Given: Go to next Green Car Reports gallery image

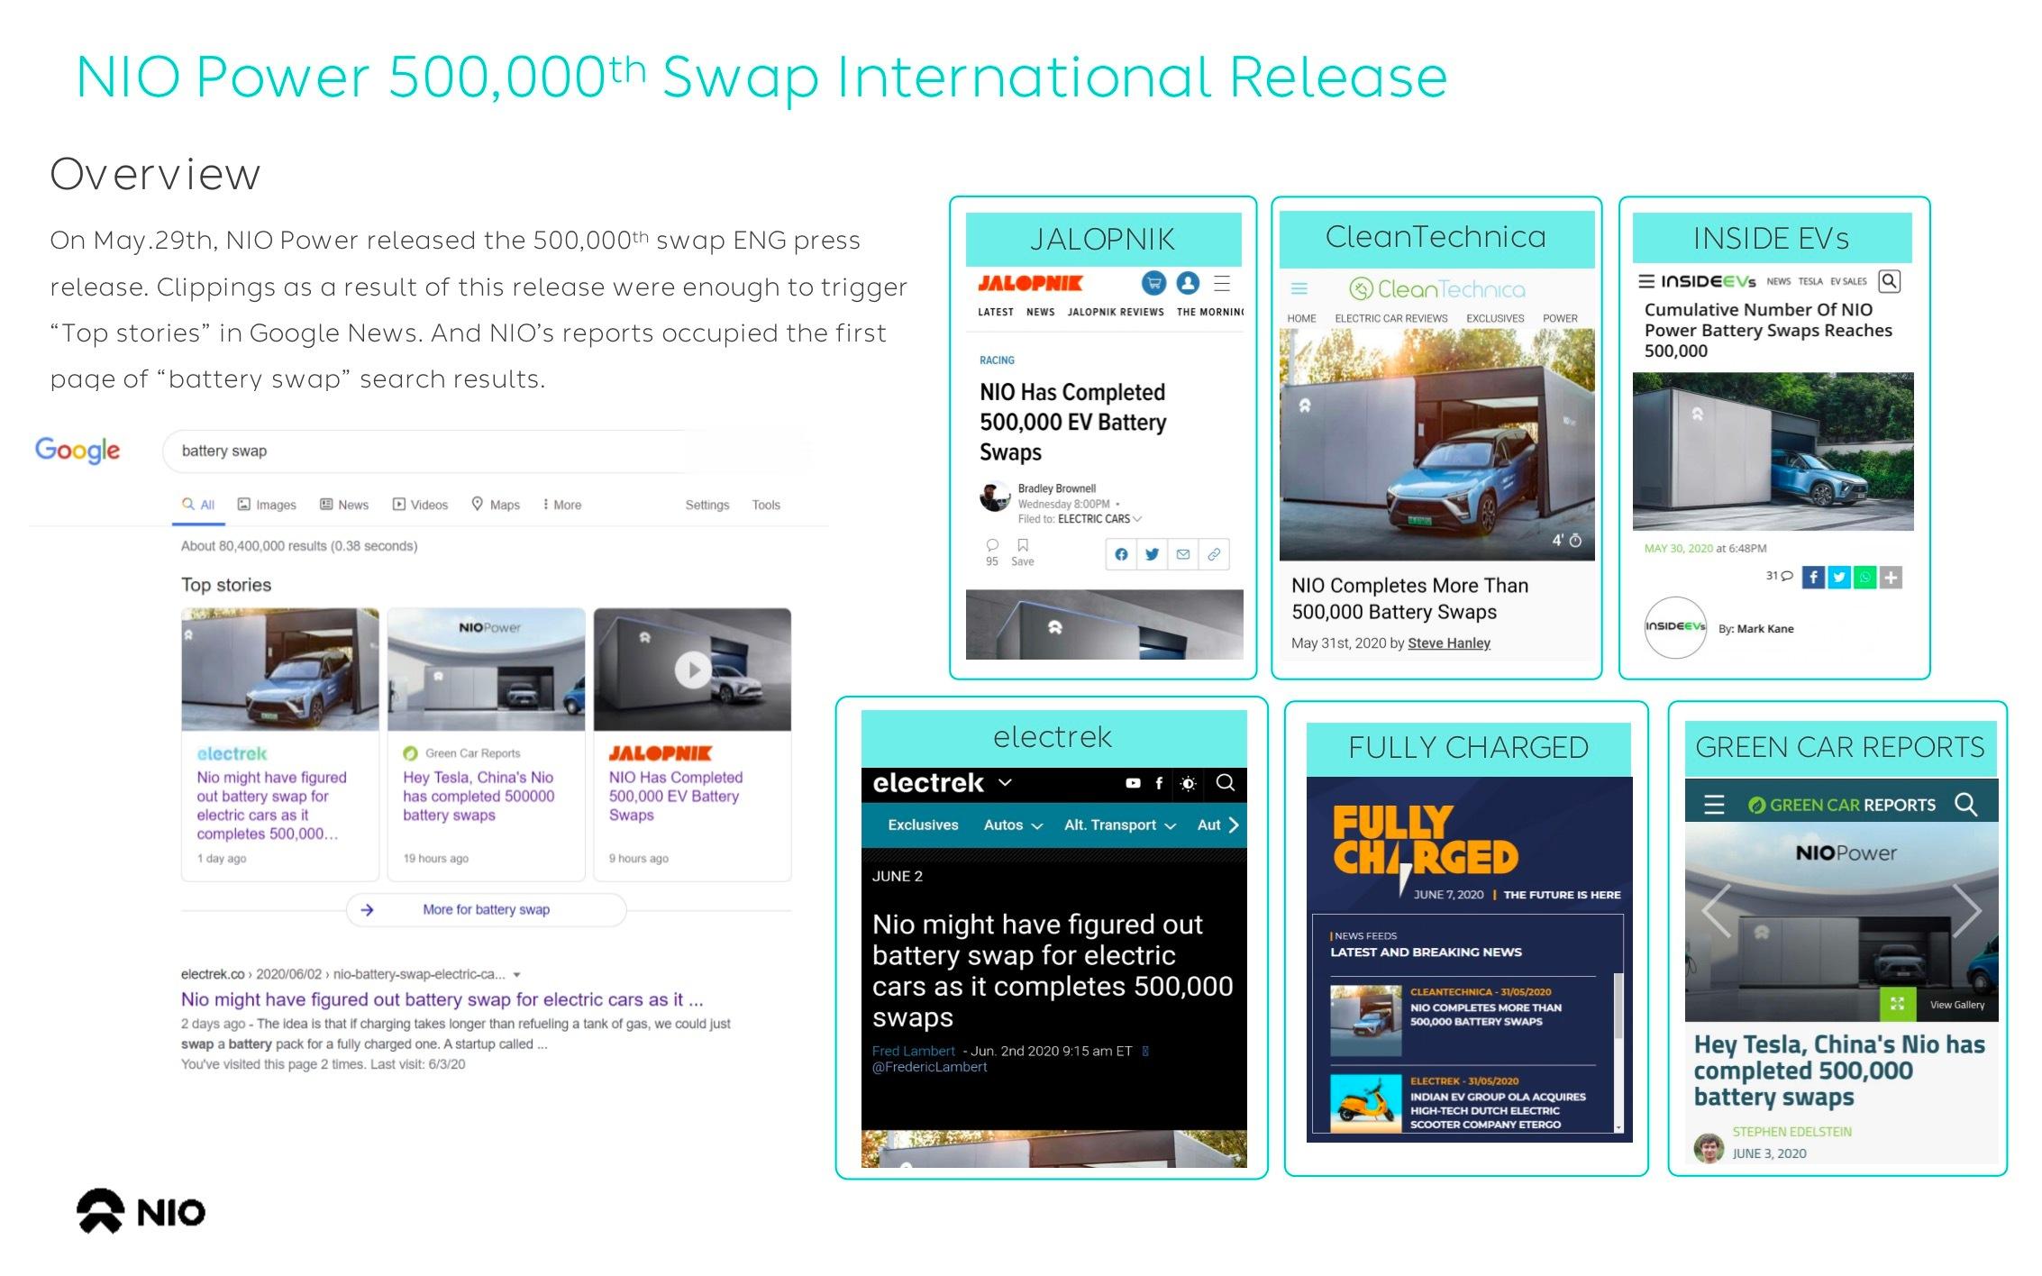Looking at the screenshot, I should (1966, 911).
